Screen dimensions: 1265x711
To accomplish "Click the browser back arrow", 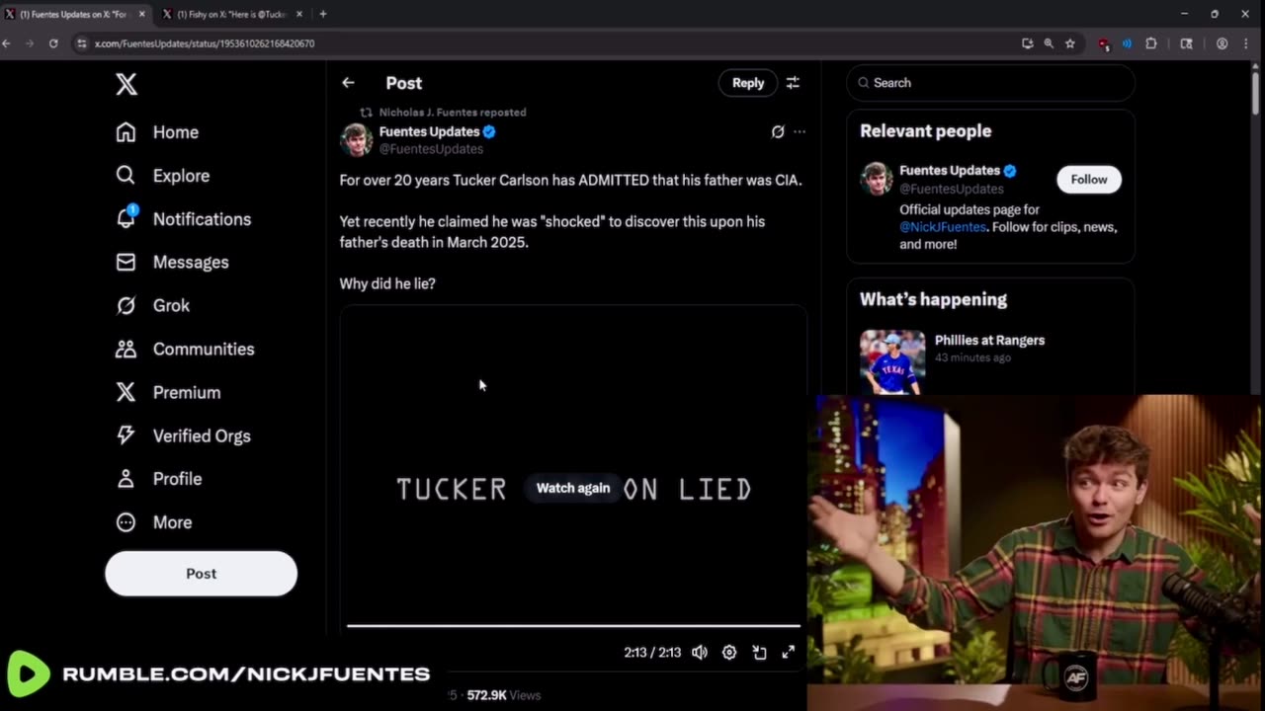I will 7,43.
